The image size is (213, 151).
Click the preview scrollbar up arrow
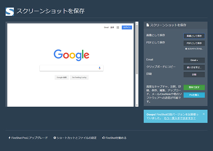point(137,23)
